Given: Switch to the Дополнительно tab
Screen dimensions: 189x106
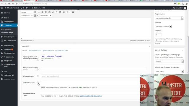Looking at the screenshot, I should coord(48,51).
